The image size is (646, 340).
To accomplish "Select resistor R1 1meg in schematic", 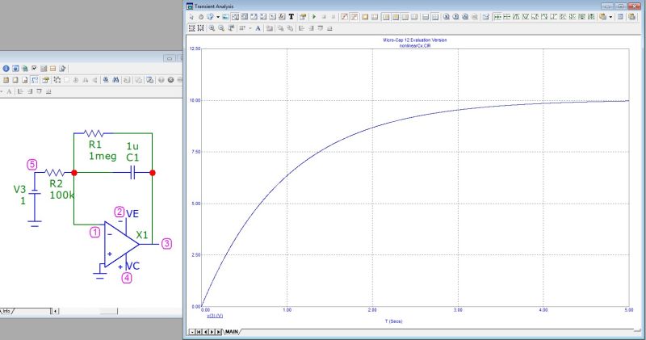I will 94,133.
